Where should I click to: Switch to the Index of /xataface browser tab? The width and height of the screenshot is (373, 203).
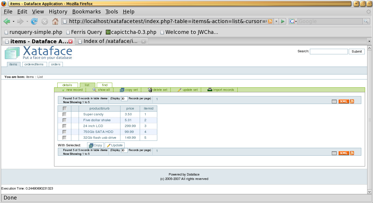(x=112, y=41)
